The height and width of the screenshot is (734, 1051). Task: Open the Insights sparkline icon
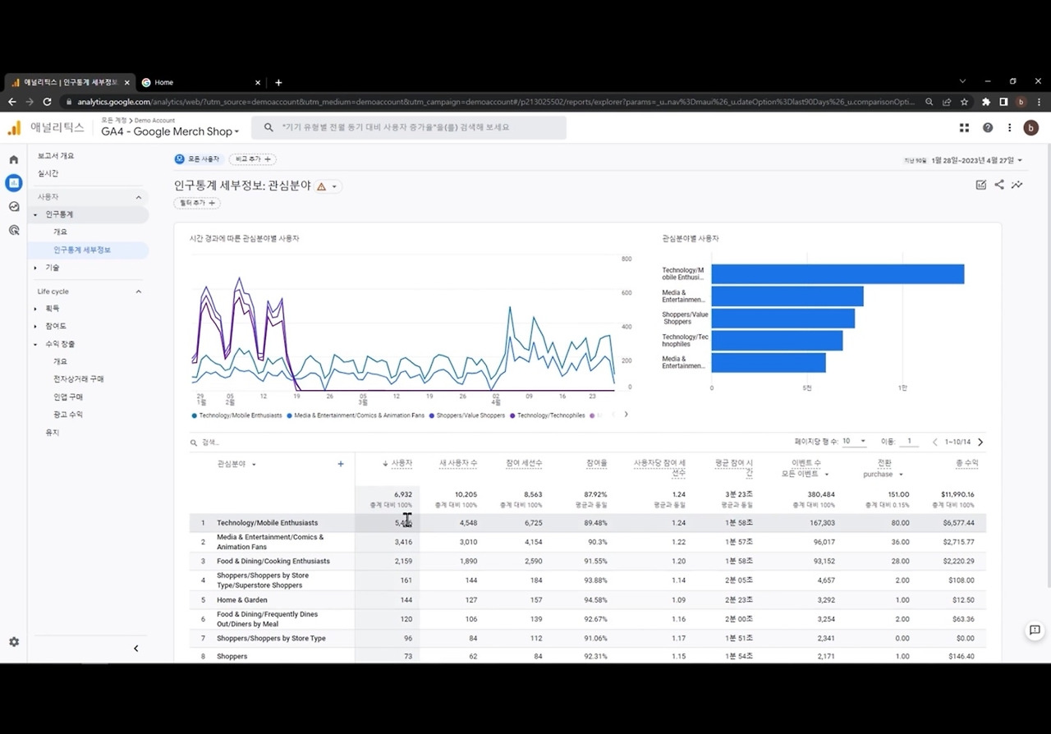click(1017, 185)
